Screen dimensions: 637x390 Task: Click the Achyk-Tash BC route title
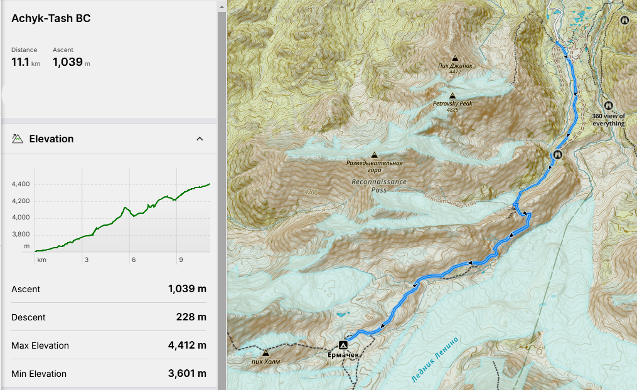pos(51,19)
